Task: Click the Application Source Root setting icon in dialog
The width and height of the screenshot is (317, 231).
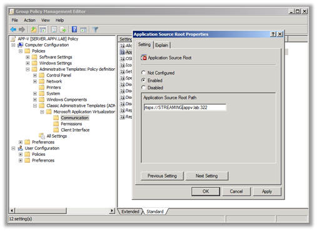Action: click(144, 58)
